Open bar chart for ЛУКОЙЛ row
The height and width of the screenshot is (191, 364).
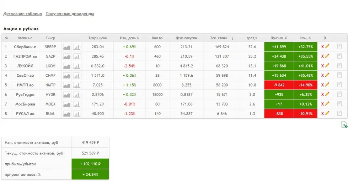(77, 66)
